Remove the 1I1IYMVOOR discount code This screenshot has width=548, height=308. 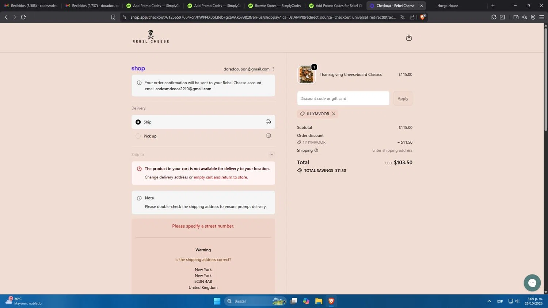[x=334, y=114]
